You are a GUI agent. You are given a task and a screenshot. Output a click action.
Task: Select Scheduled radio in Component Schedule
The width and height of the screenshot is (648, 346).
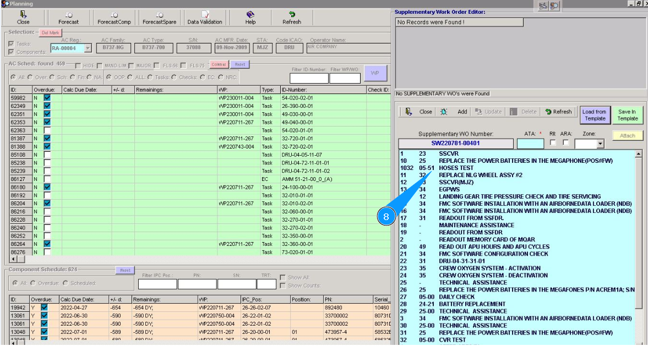tap(66, 283)
